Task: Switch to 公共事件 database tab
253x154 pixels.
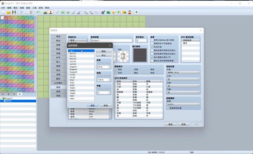Action: tap(58, 83)
